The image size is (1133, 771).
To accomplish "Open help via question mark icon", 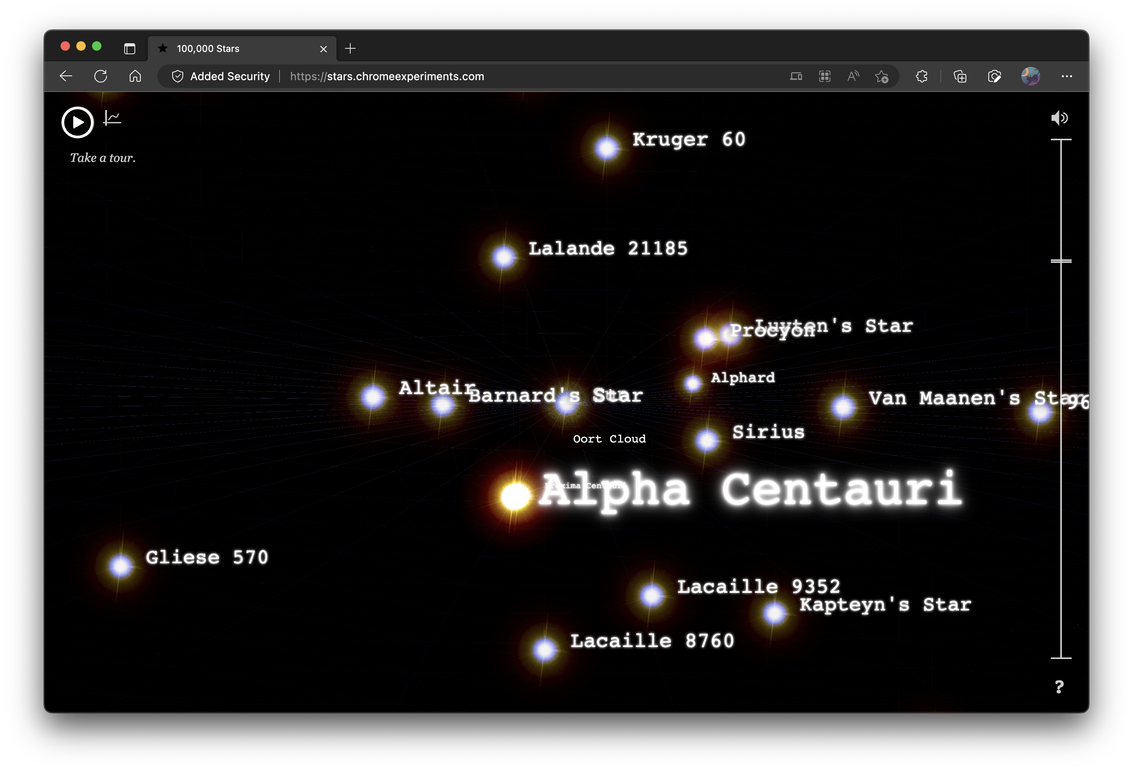I will coord(1059,687).
